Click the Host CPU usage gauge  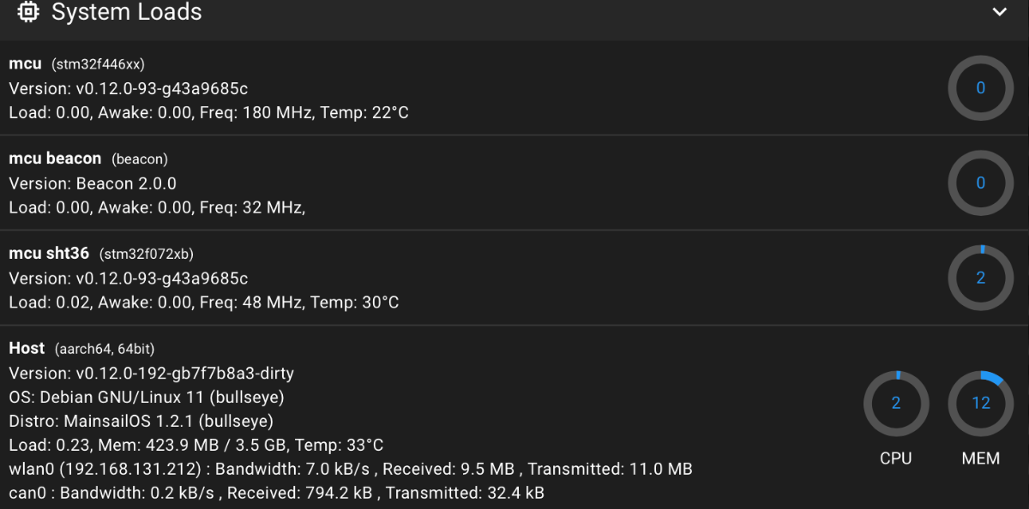(x=896, y=404)
